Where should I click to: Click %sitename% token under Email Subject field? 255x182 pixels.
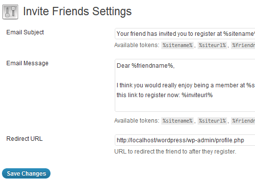click(x=178, y=45)
